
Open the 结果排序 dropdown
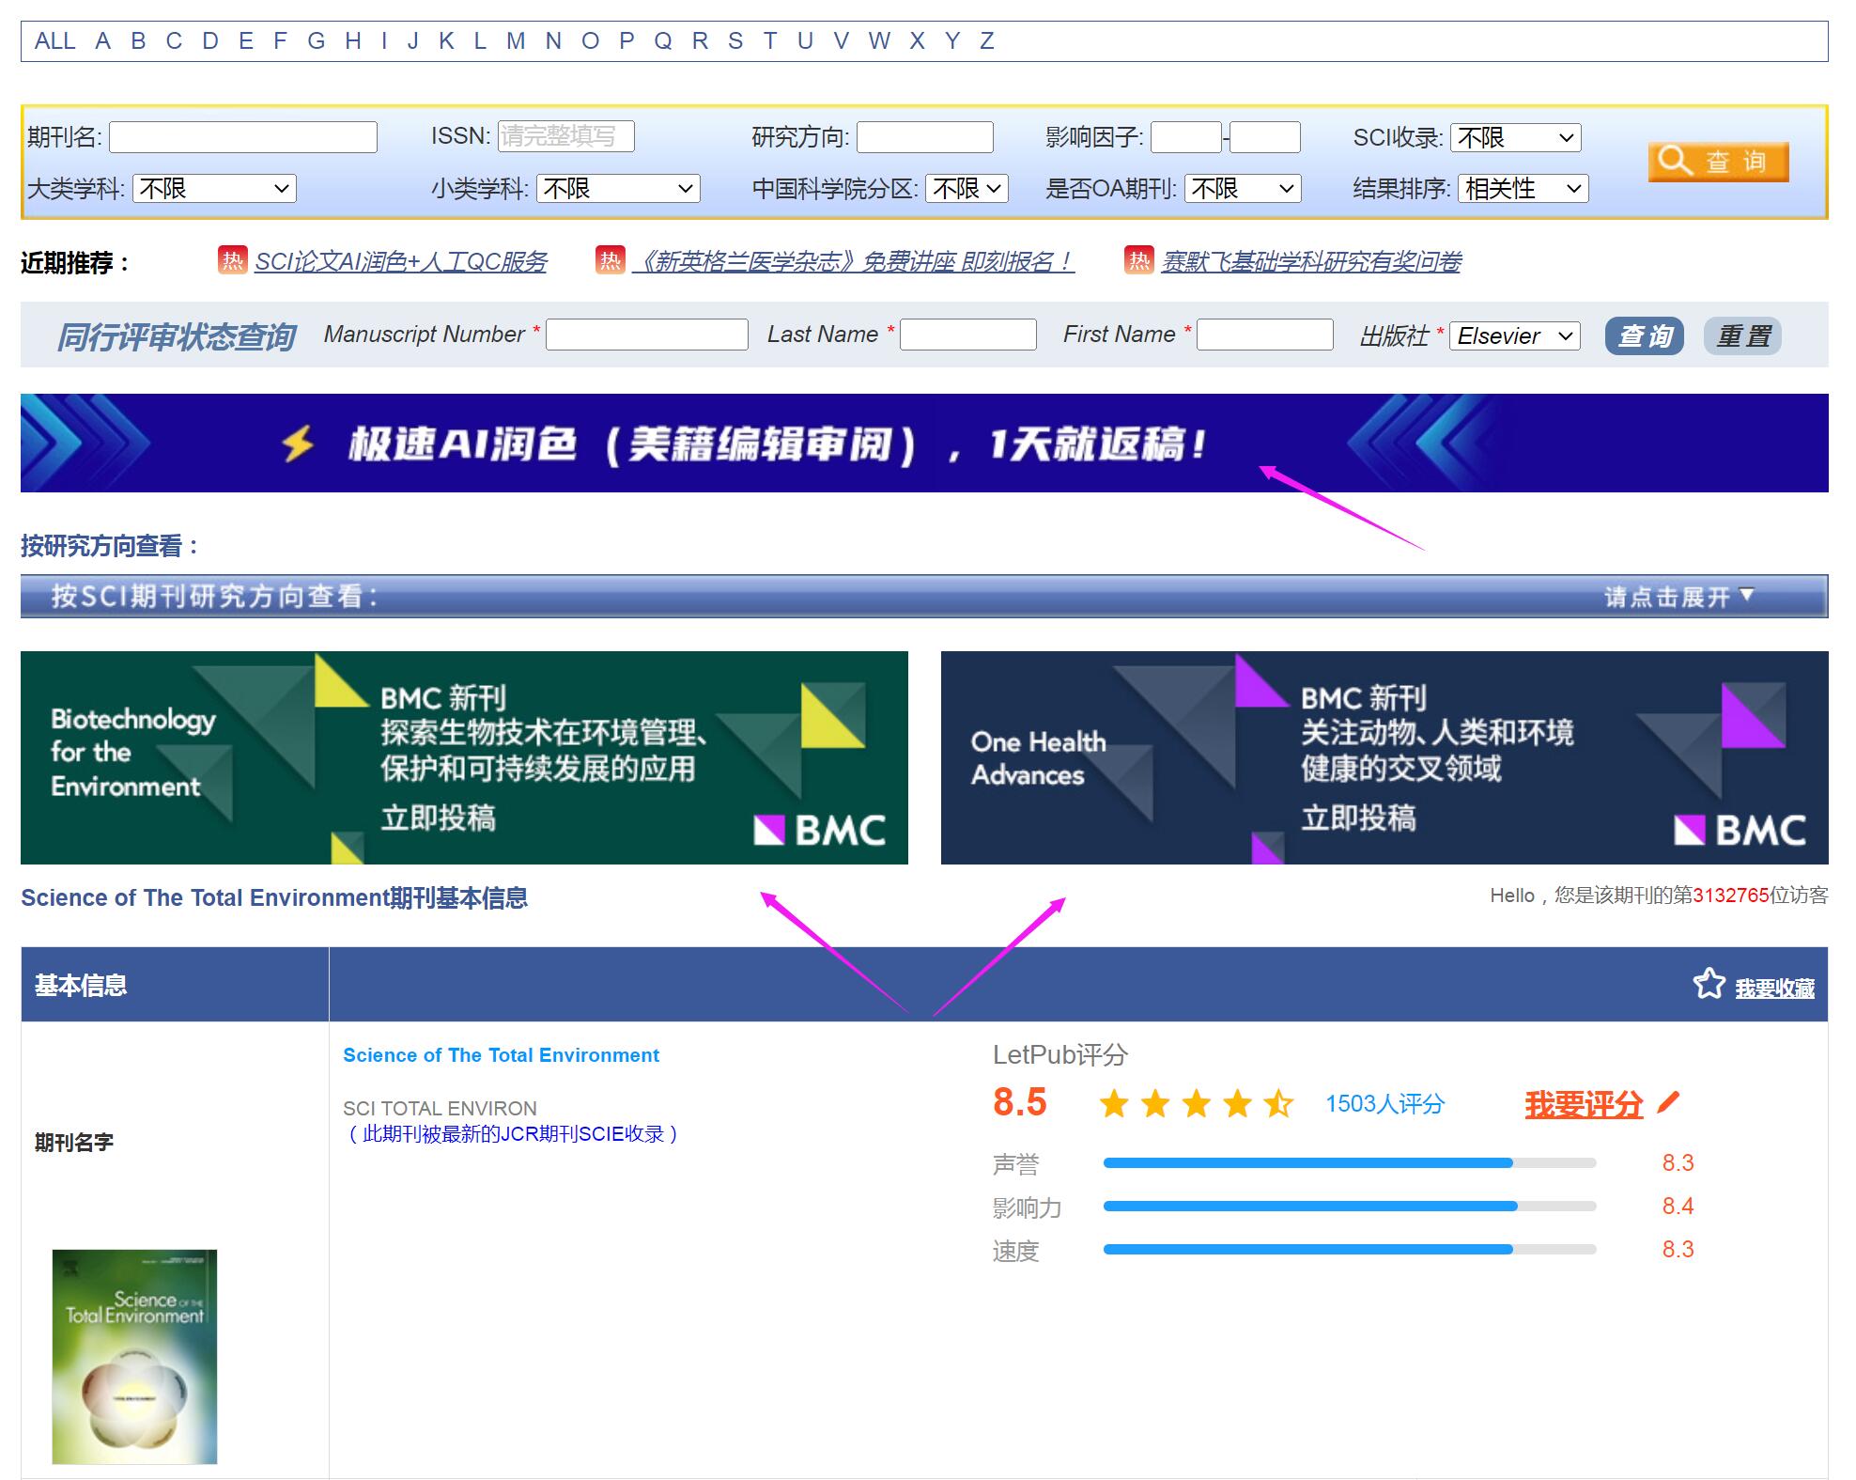[x=1523, y=189]
